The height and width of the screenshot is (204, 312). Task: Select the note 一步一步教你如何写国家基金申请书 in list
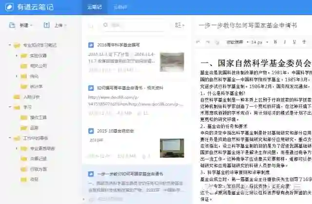click(137, 184)
